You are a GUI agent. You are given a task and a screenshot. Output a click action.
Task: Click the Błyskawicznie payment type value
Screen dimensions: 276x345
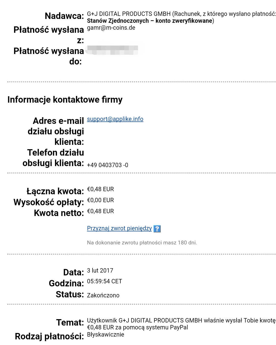106,335
